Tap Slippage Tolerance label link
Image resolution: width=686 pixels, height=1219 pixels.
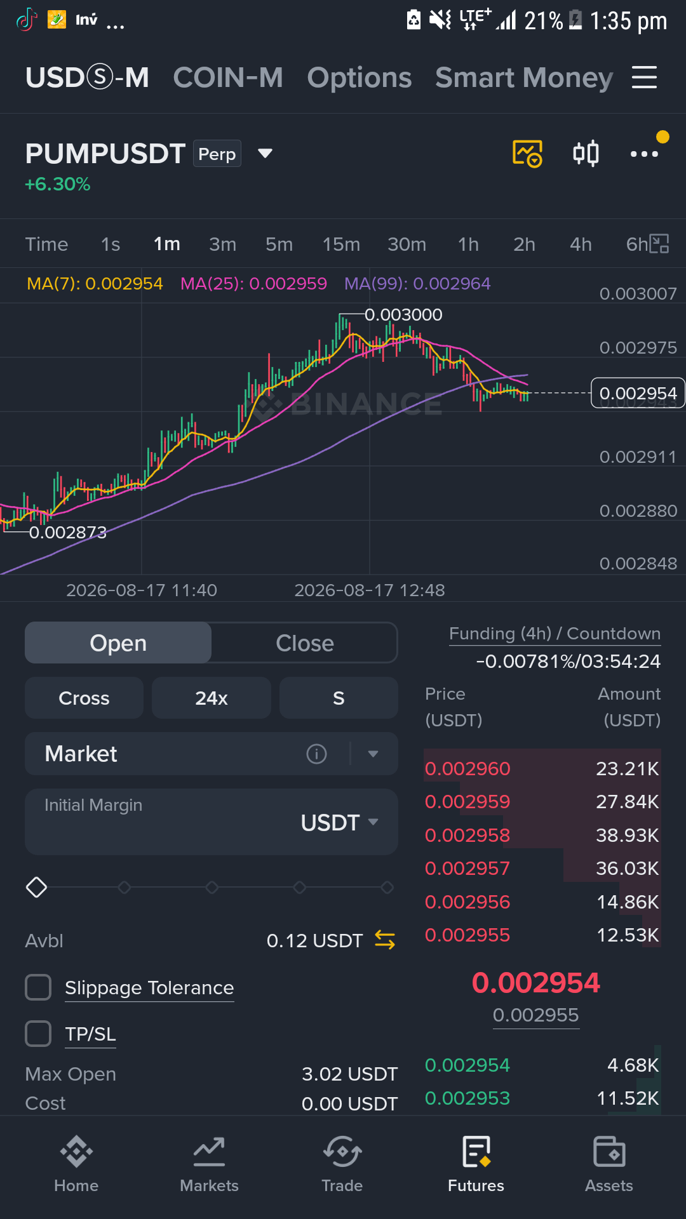(x=149, y=988)
